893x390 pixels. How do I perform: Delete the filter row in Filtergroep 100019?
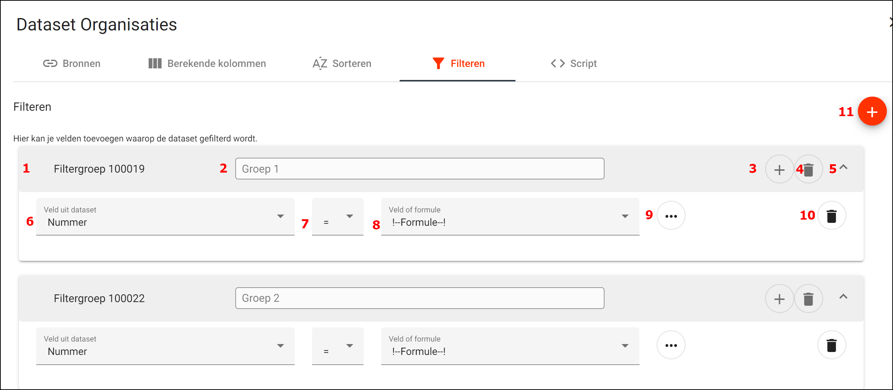point(831,216)
